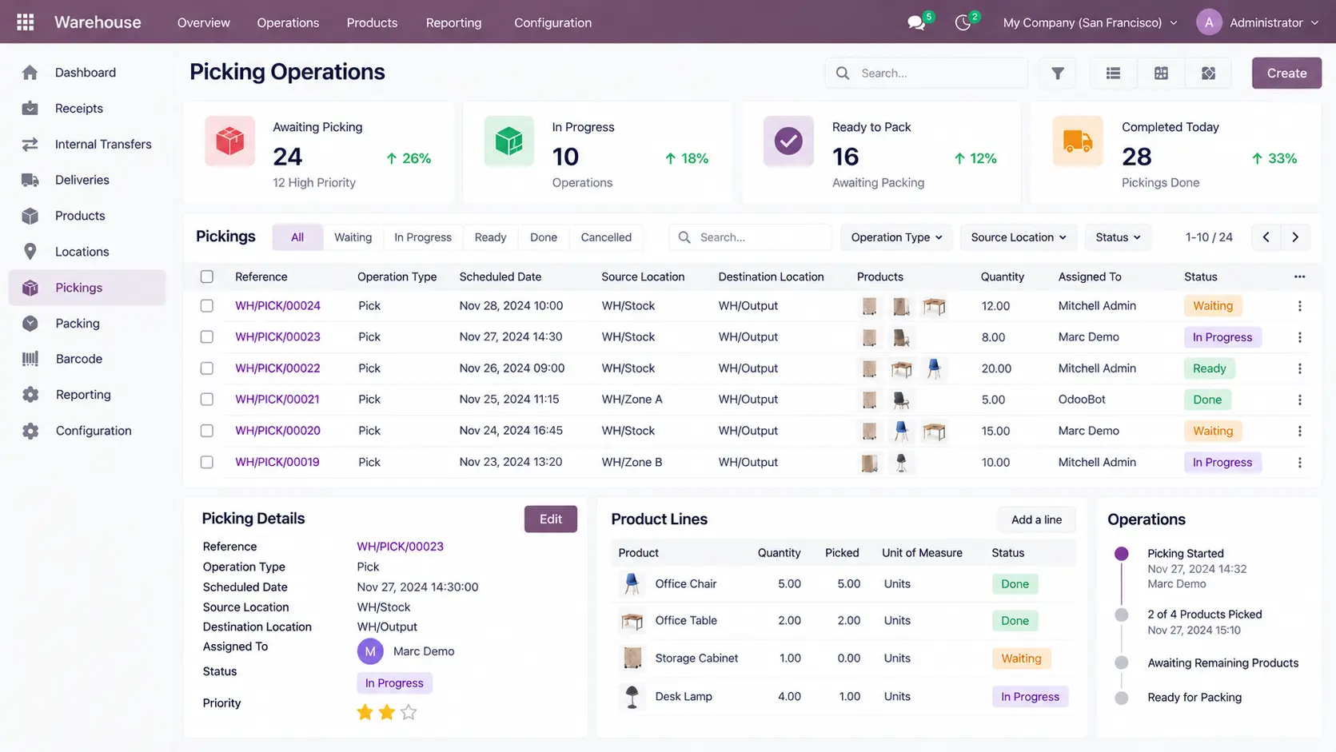
Task: Go to next page of pickings
Action: 1295,237
